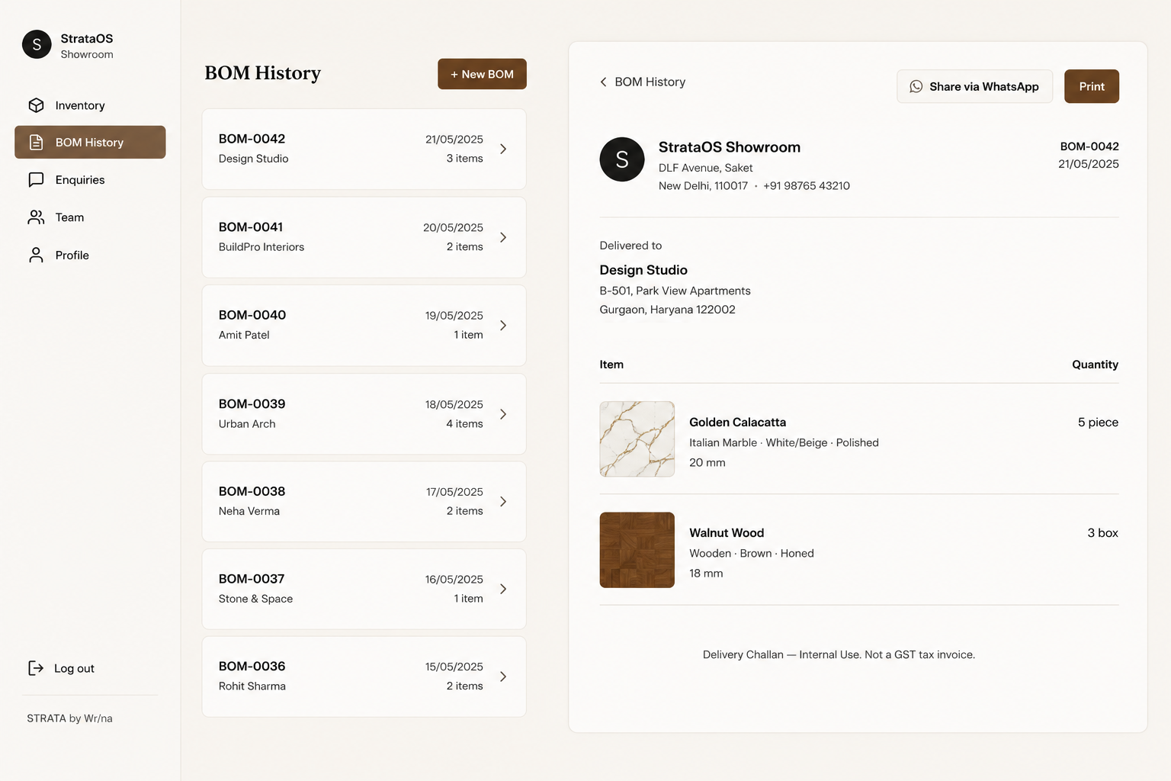Click the BOM History document icon

click(x=36, y=143)
